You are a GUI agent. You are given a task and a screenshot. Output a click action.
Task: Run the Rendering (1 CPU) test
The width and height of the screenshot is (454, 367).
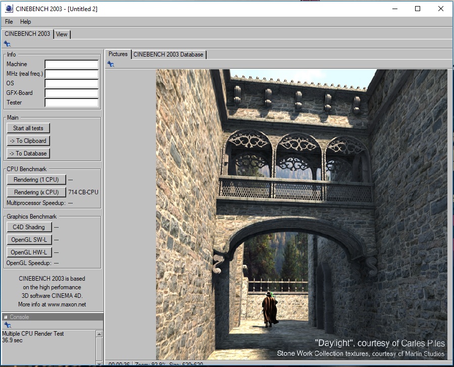point(36,179)
